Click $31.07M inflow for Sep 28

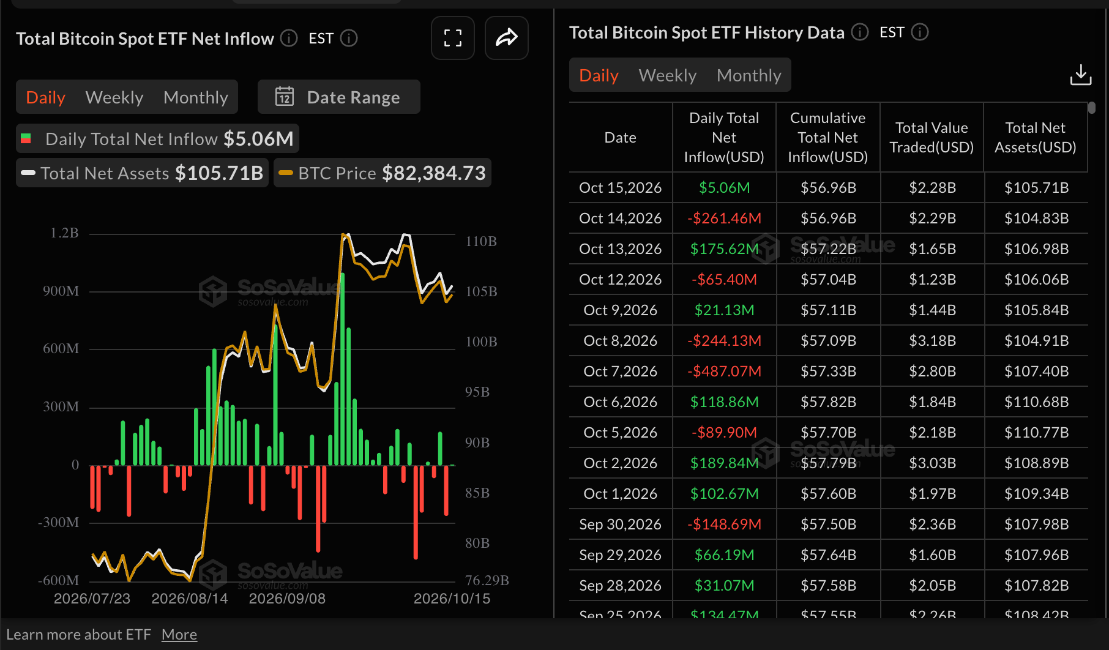pos(724,585)
